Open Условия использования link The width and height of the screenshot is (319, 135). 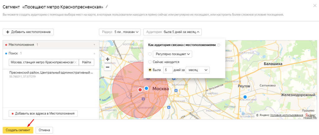287,115
